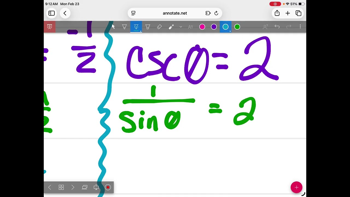Image resolution: width=350 pixels, height=197 pixels.
Task: Reload the annotate.net page
Action: [216, 13]
